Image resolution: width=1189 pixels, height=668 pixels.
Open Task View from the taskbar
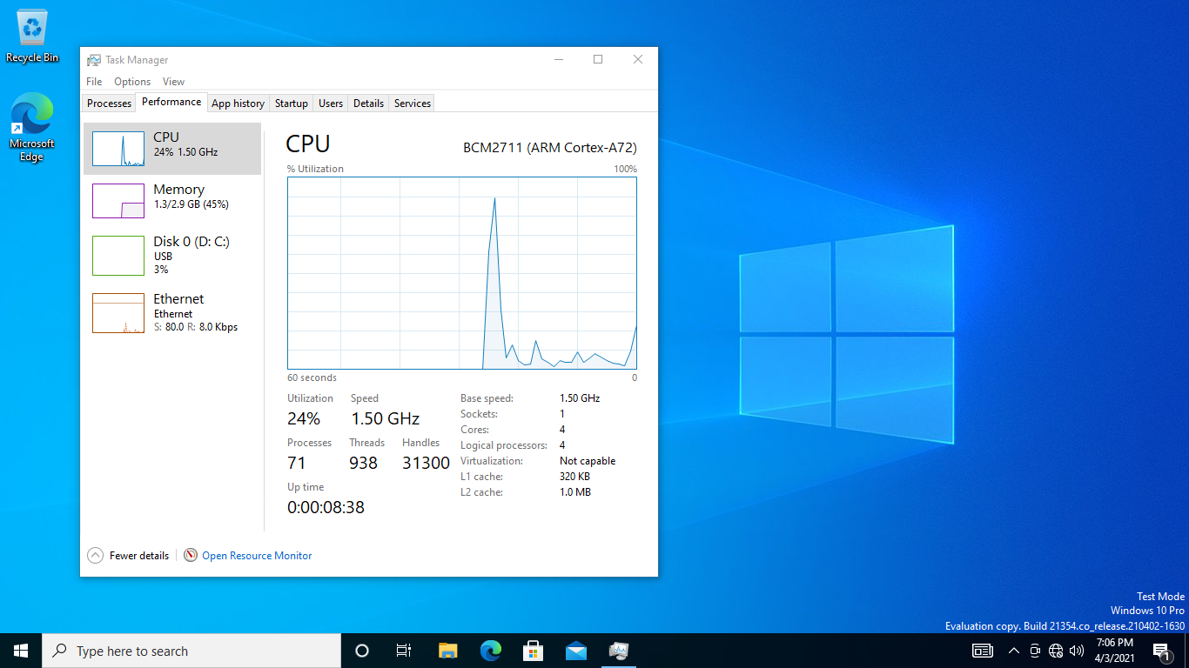tap(403, 650)
